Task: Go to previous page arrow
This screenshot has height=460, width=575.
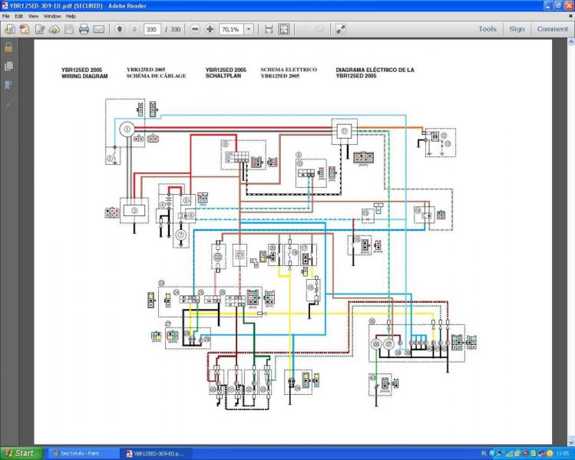Action: coord(120,29)
